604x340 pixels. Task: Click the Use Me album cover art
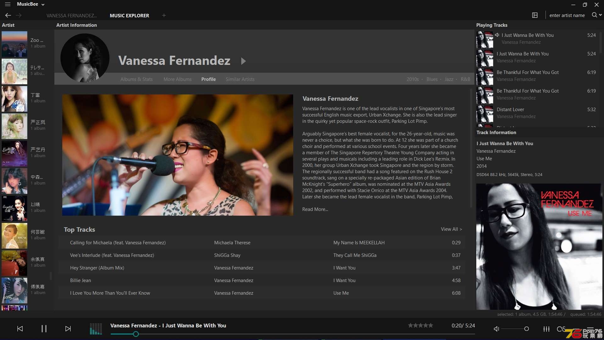tap(539, 246)
